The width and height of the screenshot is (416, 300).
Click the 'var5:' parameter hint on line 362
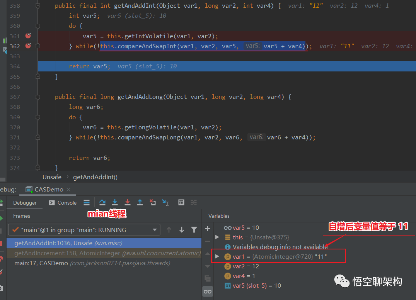pos(253,46)
